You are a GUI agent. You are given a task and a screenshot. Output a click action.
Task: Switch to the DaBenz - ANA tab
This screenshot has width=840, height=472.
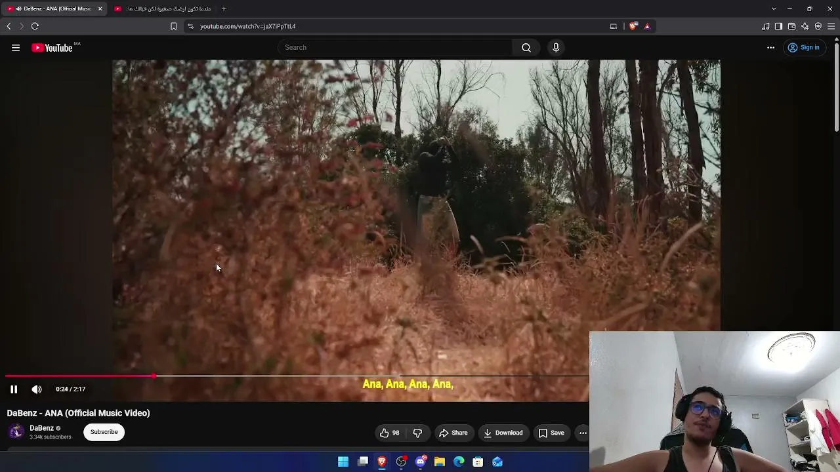click(x=54, y=9)
